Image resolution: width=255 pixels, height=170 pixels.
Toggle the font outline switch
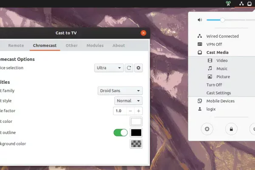(x=121, y=133)
